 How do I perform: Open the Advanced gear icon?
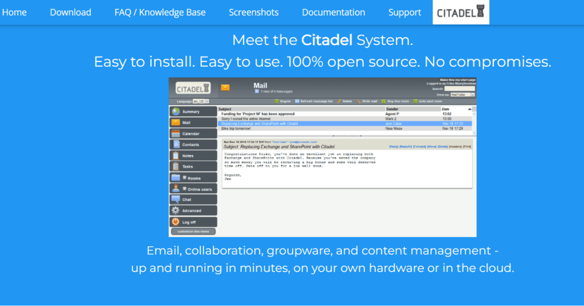[176, 210]
